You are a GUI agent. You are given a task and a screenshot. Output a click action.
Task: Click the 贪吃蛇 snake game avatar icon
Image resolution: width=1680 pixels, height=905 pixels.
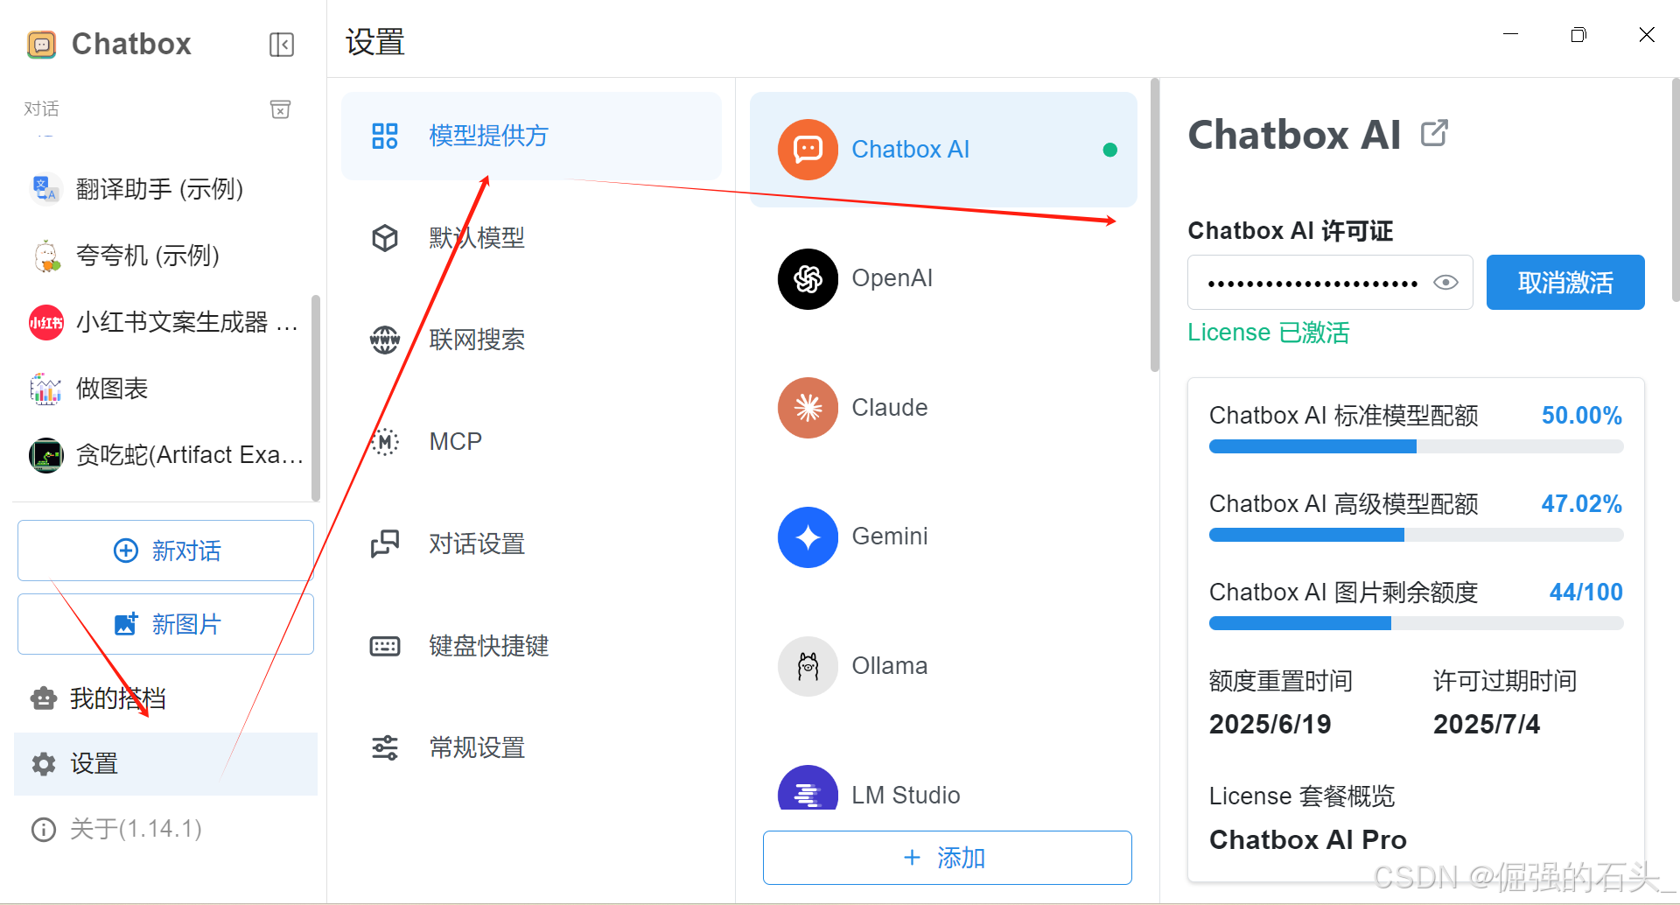point(45,455)
